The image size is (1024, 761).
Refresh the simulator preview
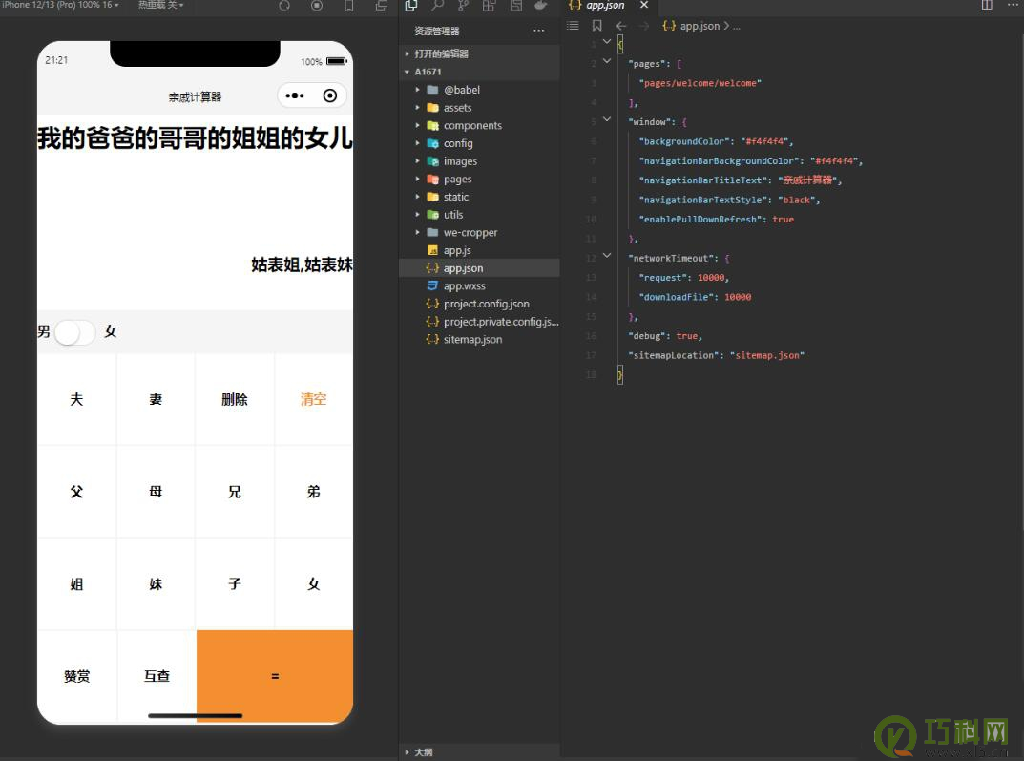tap(284, 6)
